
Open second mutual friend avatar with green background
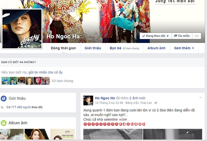pyautogui.click(x=13, y=81)
